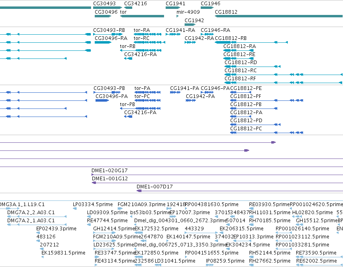Screen dimensions: 343x267
Task: Select the CG18812-PB protein feature
Action: pos(254,108)
